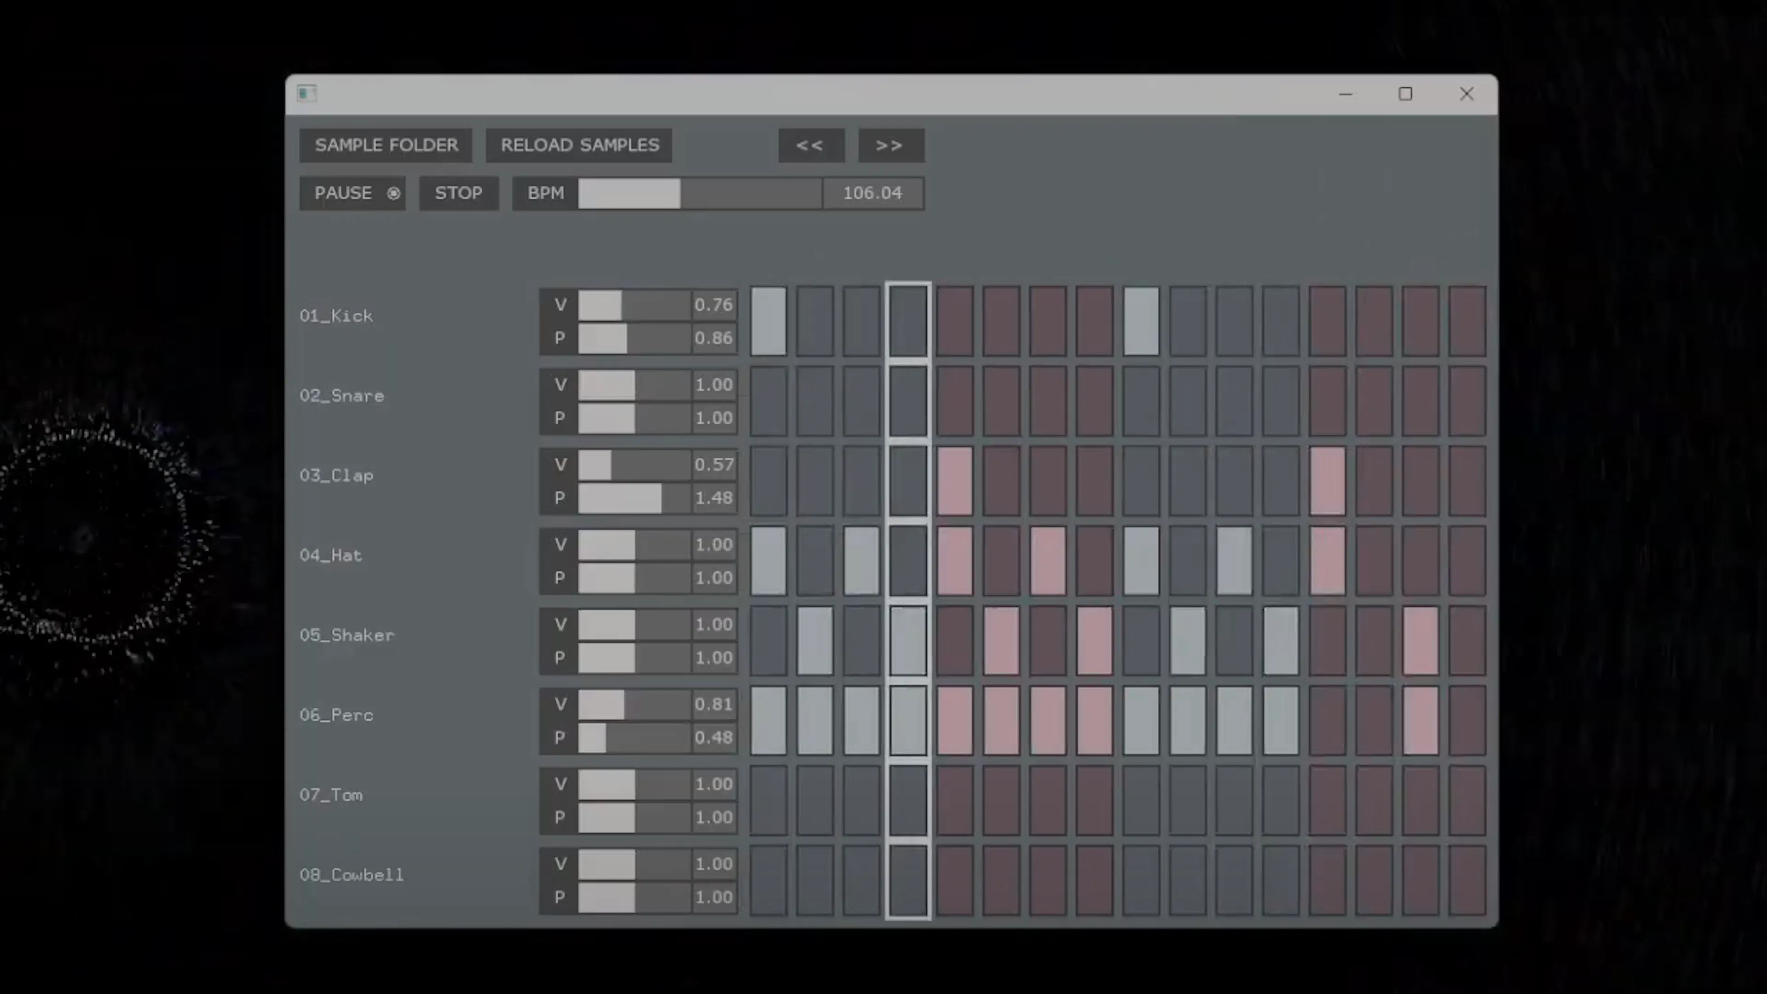Adjust the 06_Perc pitch slider
Screen dimensions: 1767x994
tap(634, 738)
